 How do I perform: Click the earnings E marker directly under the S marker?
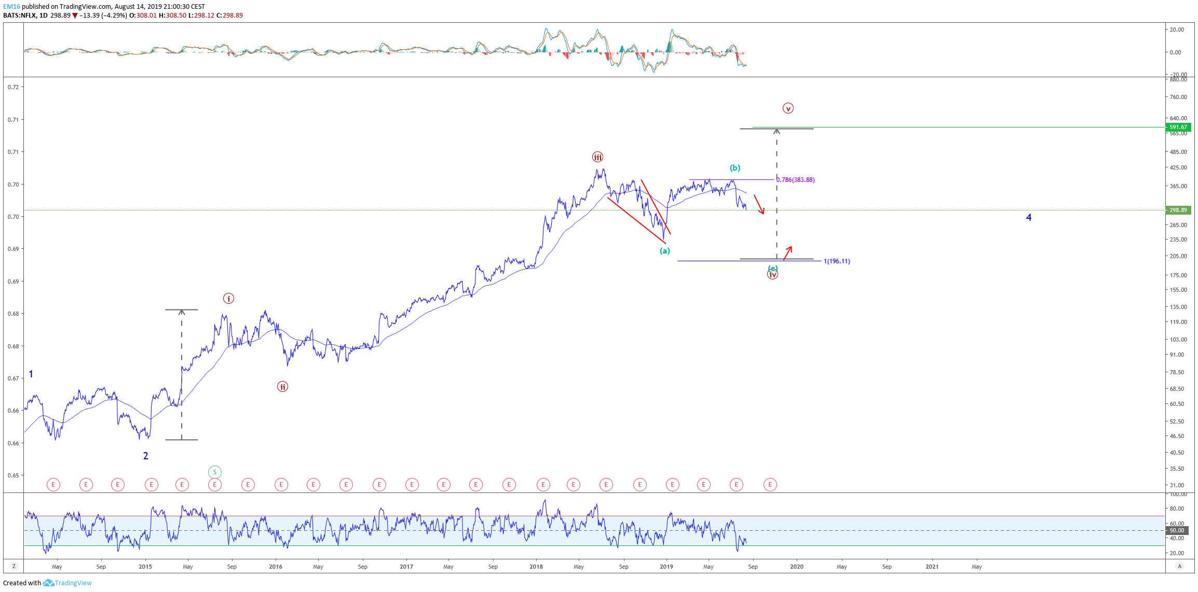[215, 485]
